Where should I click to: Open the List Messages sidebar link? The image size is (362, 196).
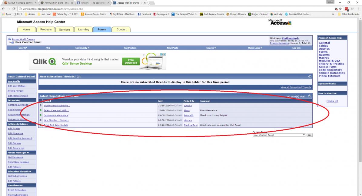click(15, 157)
